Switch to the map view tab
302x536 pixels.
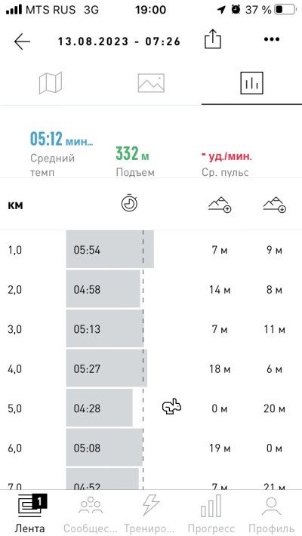tap(51, 83)
